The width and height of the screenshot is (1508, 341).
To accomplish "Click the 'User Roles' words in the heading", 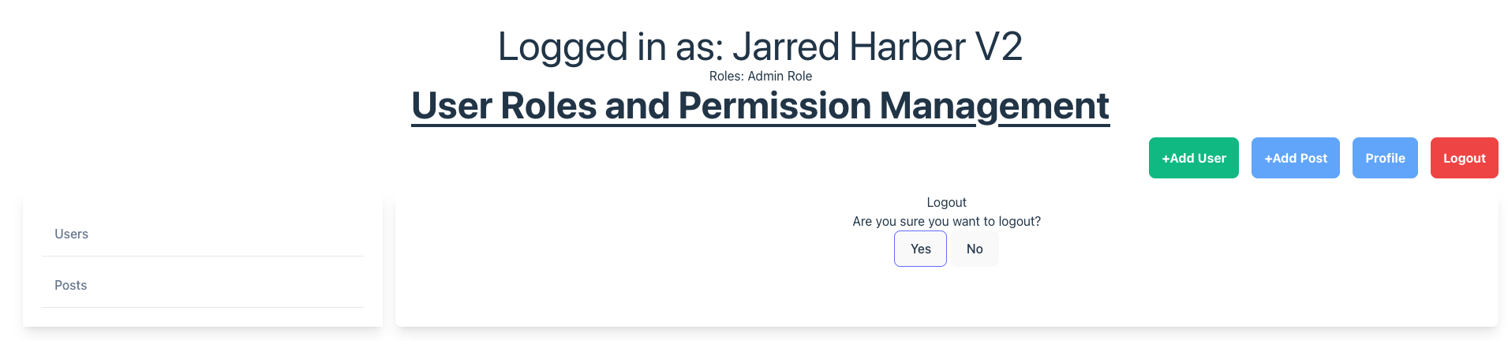I will [503, 106].
